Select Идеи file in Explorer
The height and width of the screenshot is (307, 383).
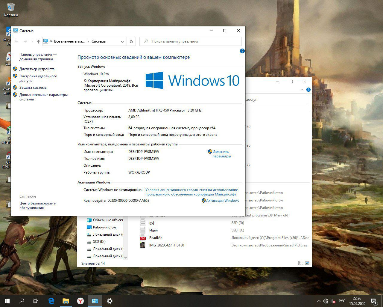pos(153,230)
